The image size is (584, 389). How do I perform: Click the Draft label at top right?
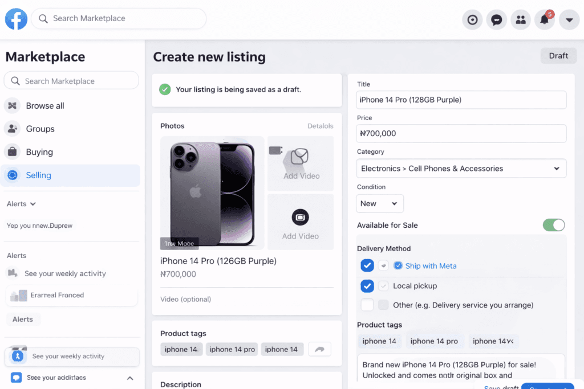(x=558, y=55)
